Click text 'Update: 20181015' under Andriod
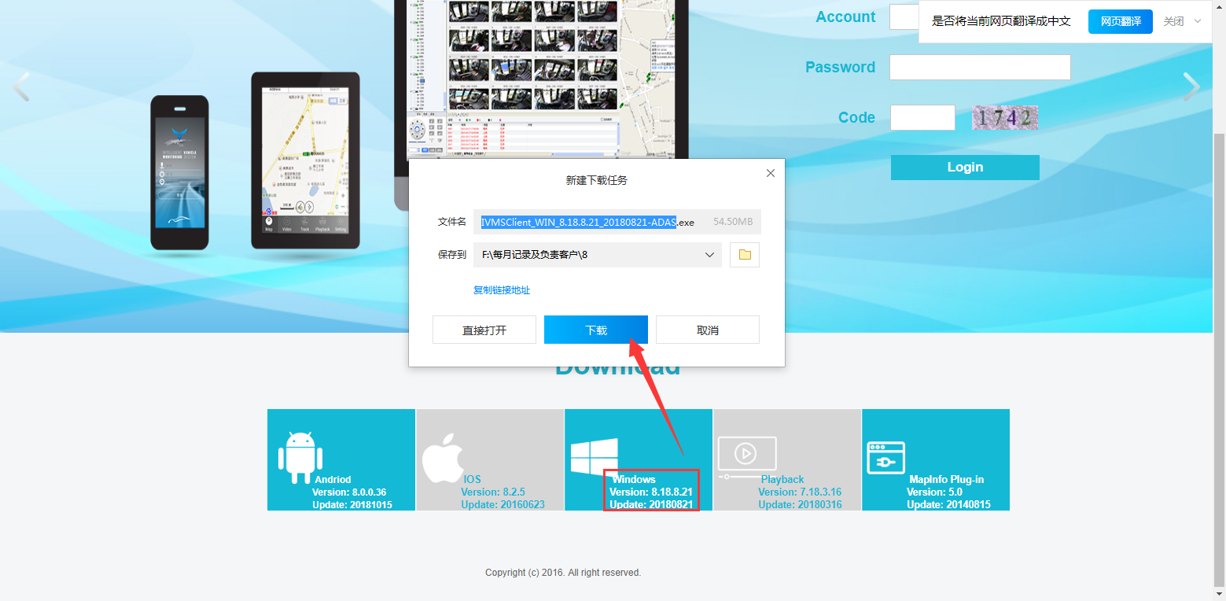 point(352,504)
